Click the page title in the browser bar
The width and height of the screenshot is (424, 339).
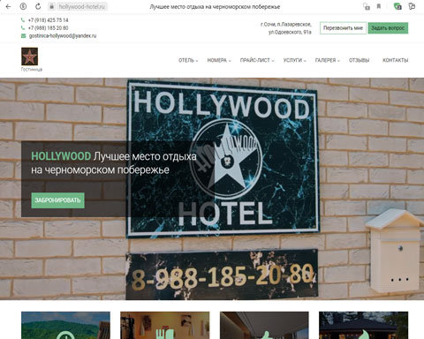point(215,6)
